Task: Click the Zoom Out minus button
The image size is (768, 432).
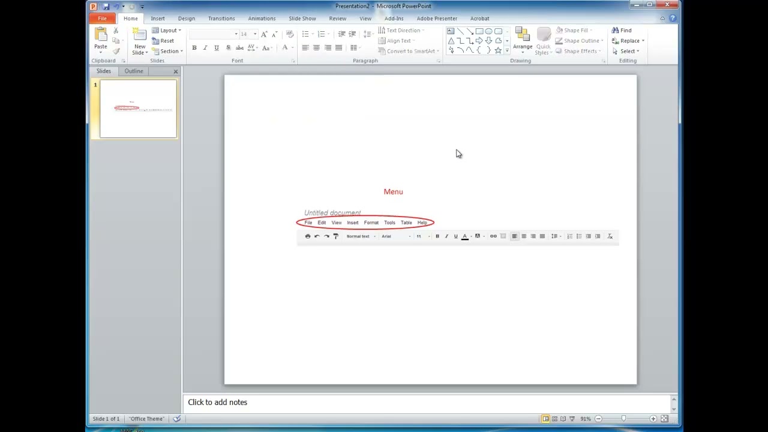Action: click(598, 419)
